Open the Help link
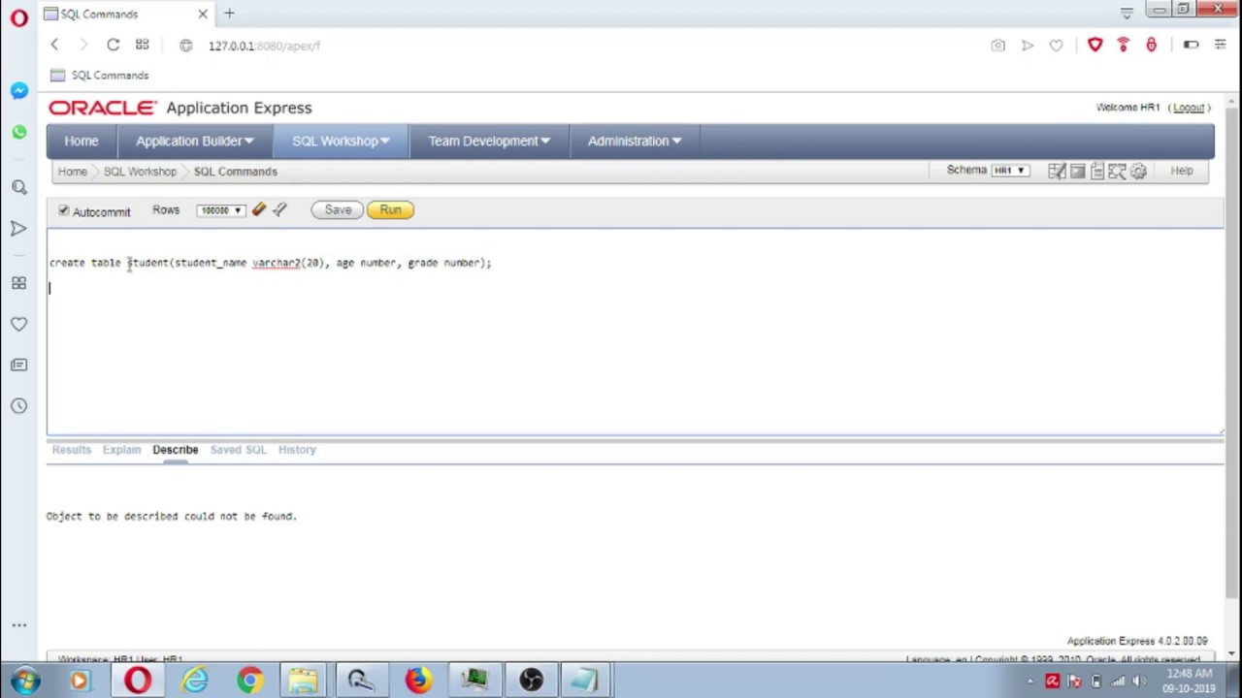1242x698 pixels. [1182, 171]
